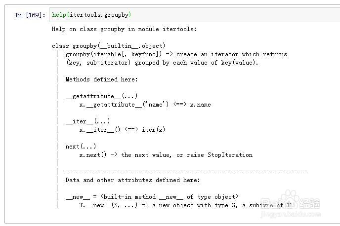Image resolution: width=340 pixels, height=226 pixels.
Task: Click the dashed separator line in output
Action: tap(186, 171)
